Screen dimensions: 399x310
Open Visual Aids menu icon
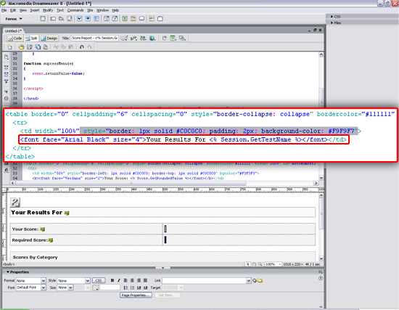[182, 38]
